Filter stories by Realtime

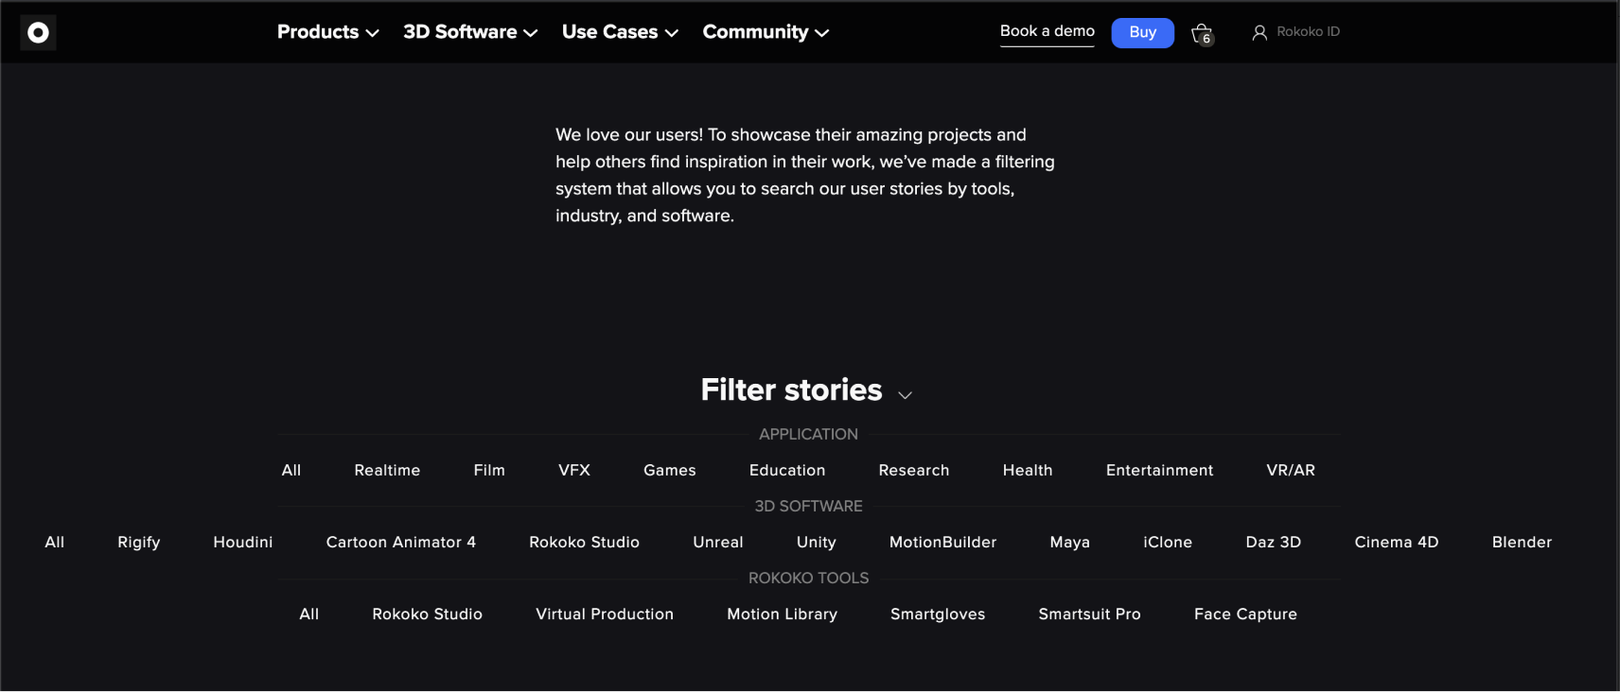click(387, 471)
